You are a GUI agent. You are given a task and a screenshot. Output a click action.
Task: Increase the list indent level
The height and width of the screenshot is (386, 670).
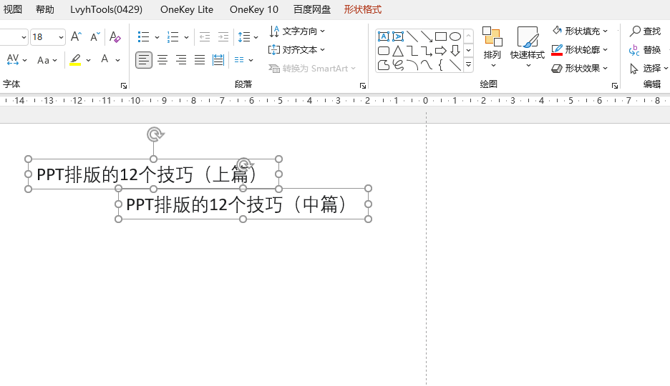coord(223,37)
